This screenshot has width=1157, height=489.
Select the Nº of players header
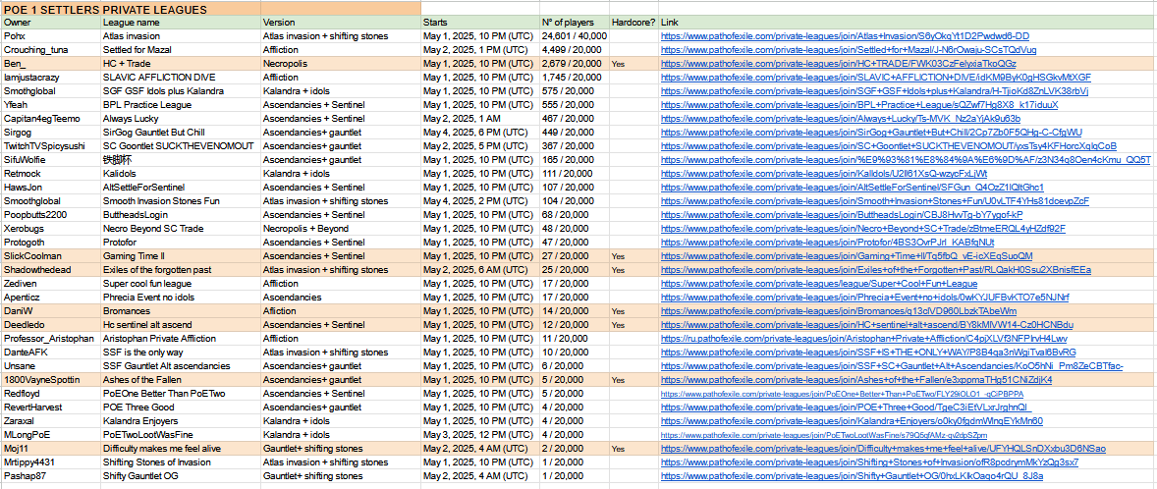(x=574, y=23)
